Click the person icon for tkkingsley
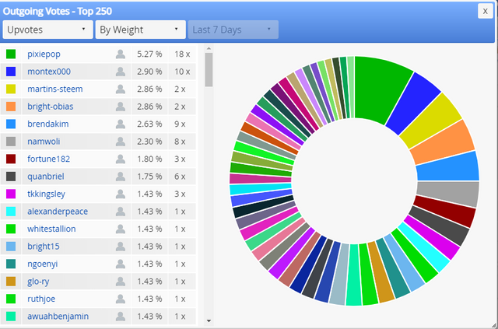This screenshot has height=329, width=498. [x=121, y=194]
